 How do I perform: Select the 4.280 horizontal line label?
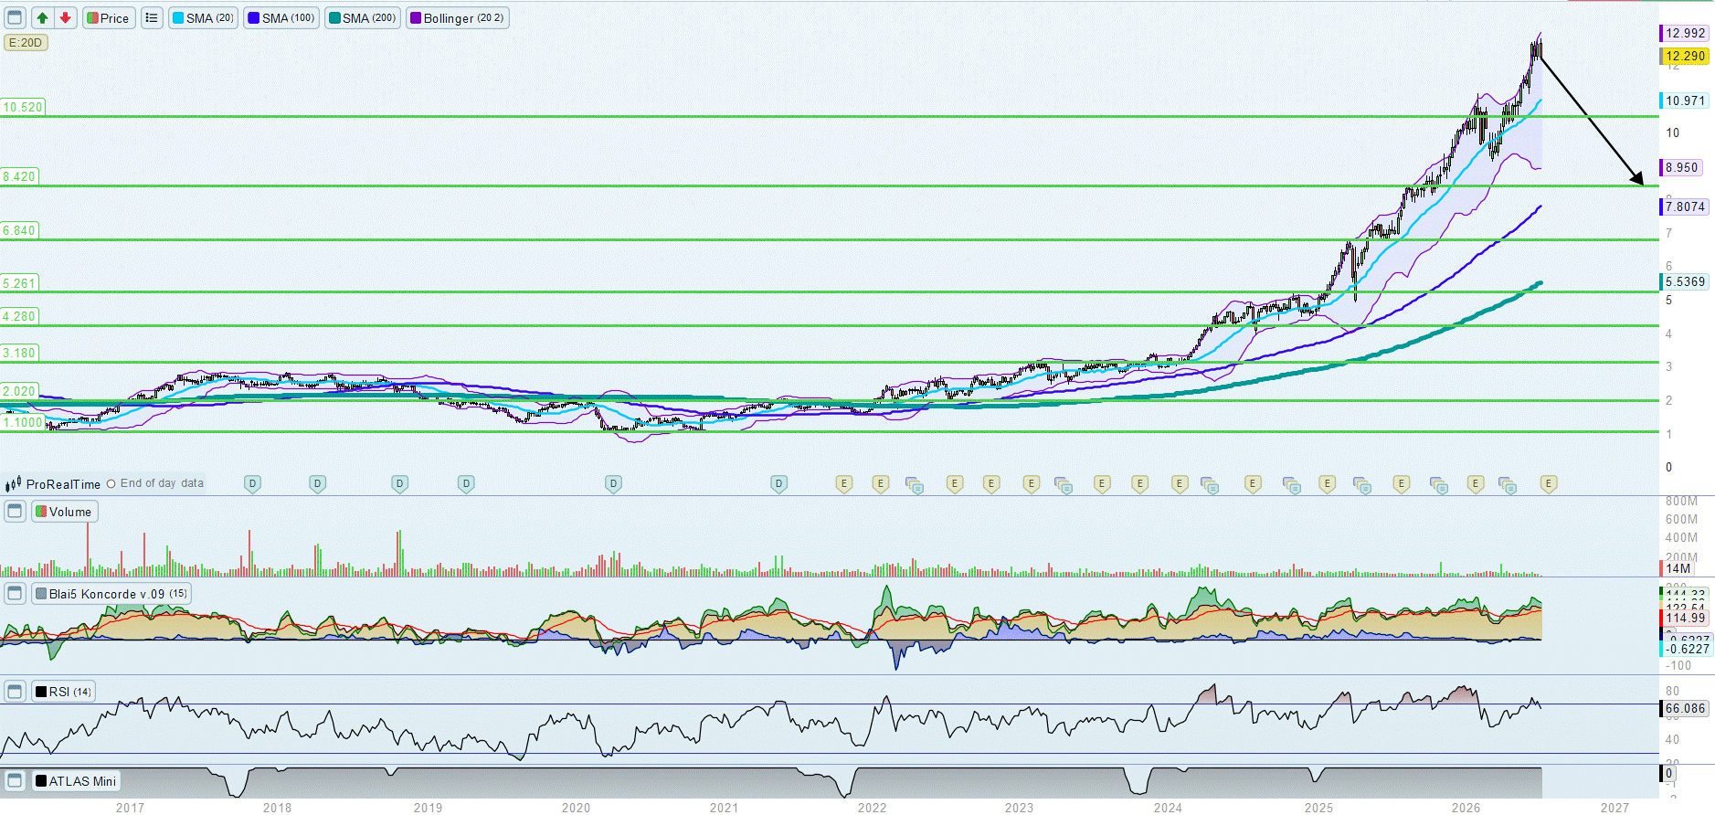18,316
